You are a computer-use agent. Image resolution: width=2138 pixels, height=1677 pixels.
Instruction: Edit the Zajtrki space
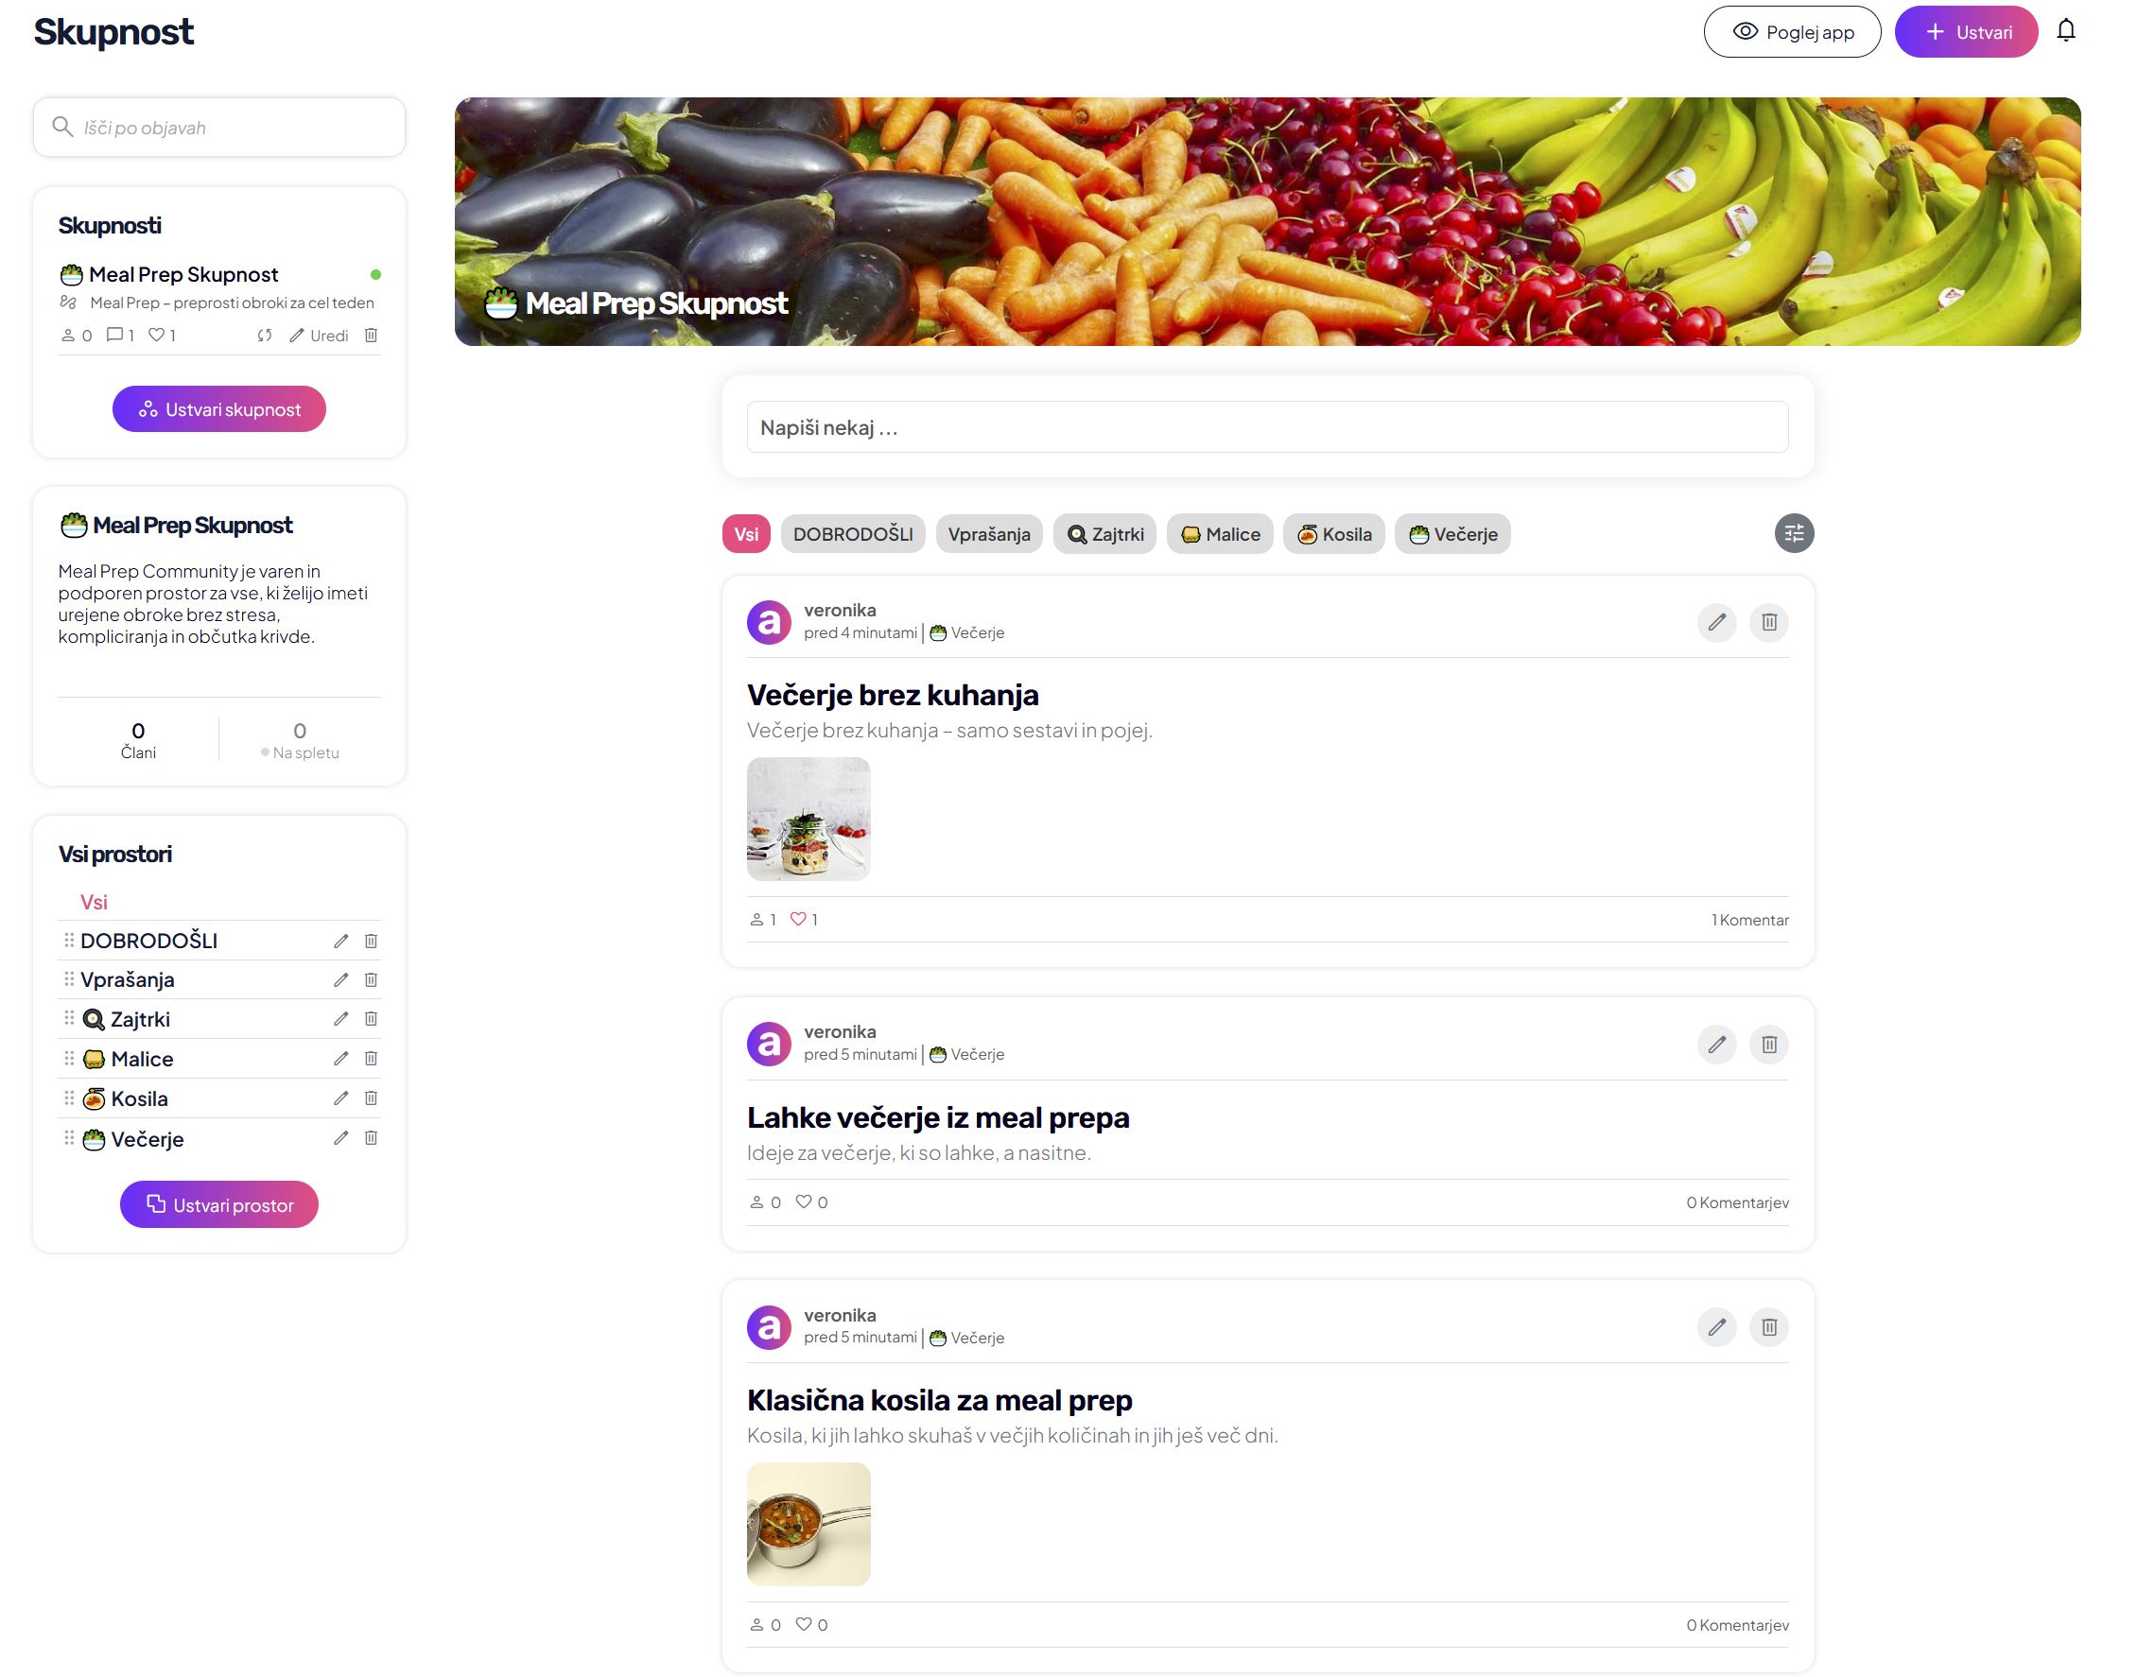(340, 1018)
